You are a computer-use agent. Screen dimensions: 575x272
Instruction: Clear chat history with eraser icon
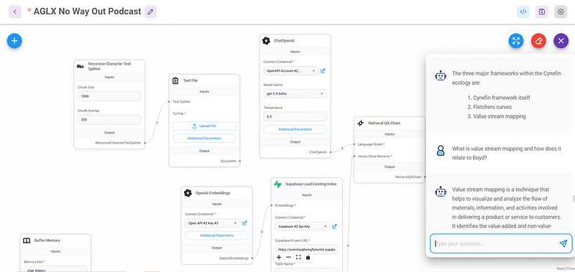pyautogui.click(x=538, y=41)
